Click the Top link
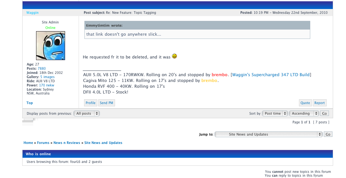The height and width of the screenshot is (178, 346). (30, 103)
